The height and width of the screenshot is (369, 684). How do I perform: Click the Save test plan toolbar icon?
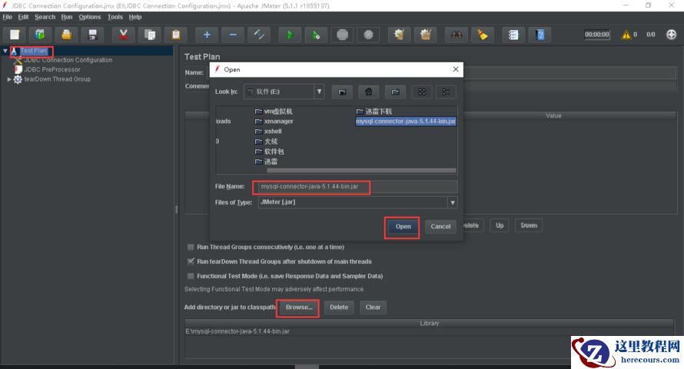tap(92, 35)
